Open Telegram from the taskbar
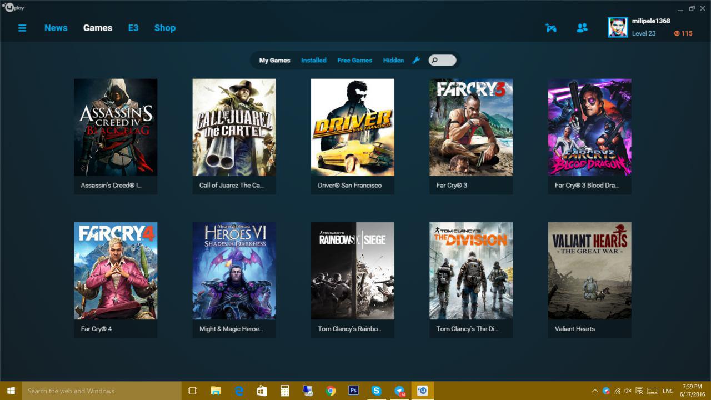 pos(399,391)
